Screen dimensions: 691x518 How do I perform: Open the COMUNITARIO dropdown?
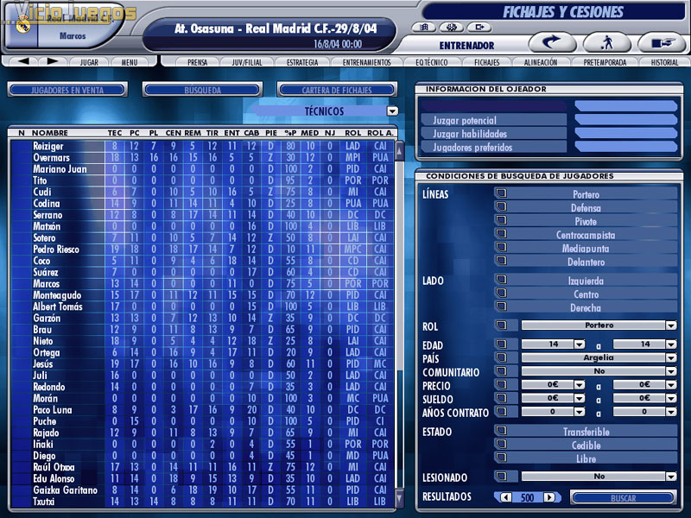pyautogui.click(x=671, y=371)
